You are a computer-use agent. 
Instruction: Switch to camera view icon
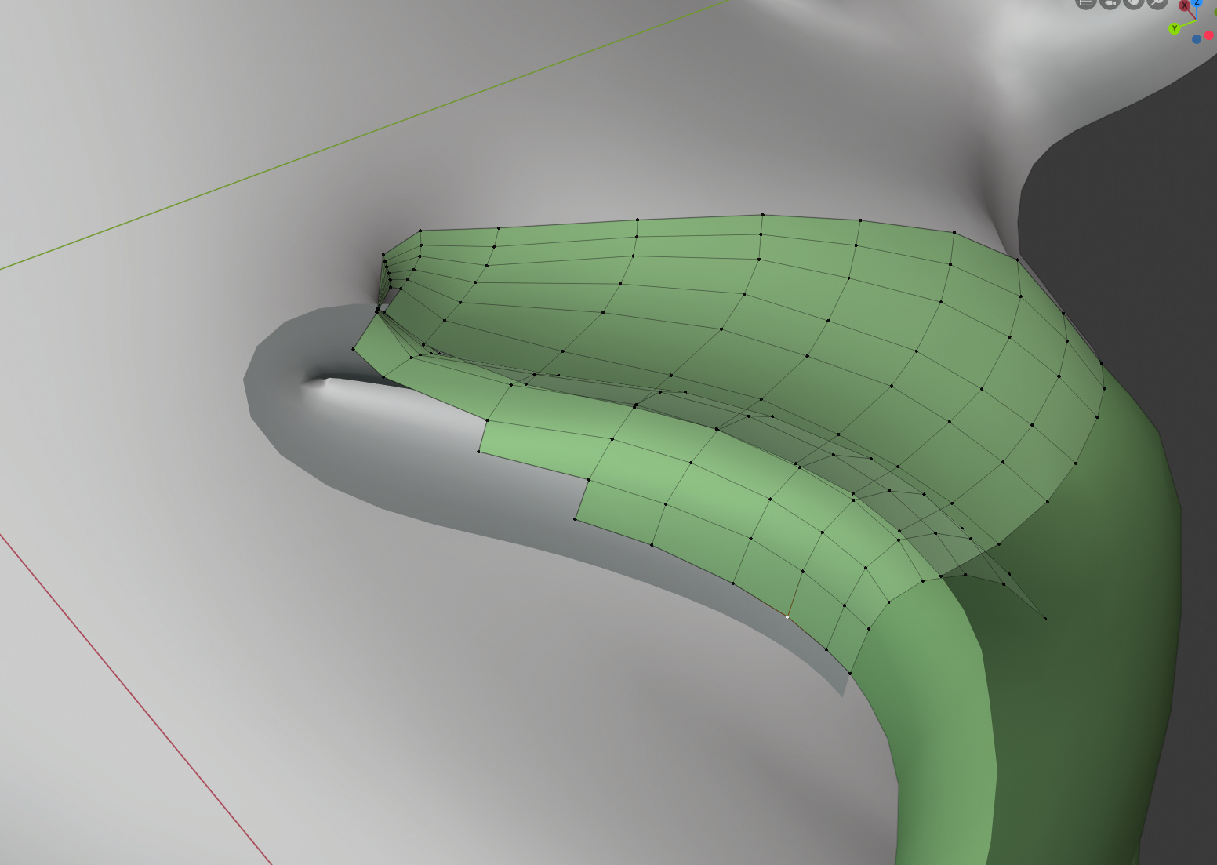[x=1110, y=2]
